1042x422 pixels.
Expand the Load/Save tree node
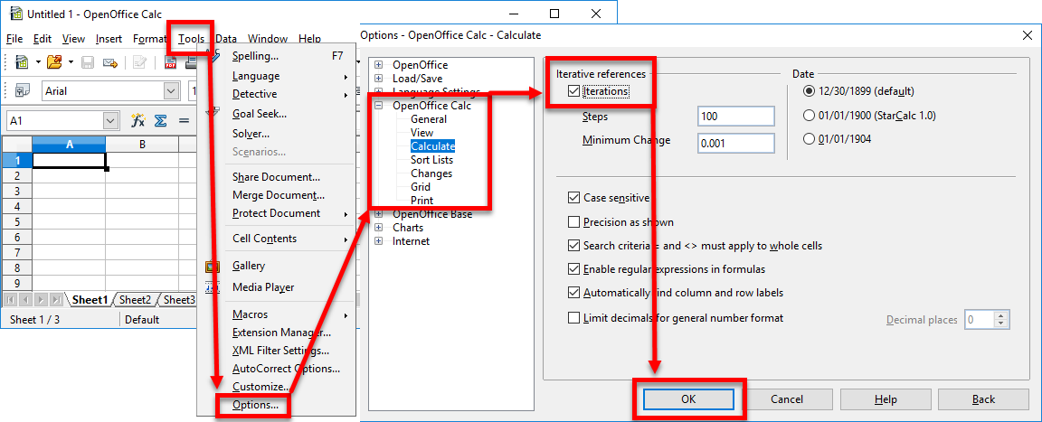point(379,79)
